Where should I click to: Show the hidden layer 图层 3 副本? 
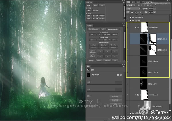tap(128, 84)
